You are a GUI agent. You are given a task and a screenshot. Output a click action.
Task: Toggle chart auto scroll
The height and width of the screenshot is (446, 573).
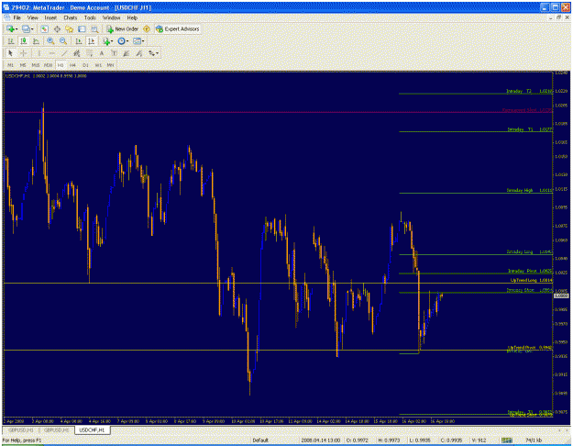tap(78, 41)
